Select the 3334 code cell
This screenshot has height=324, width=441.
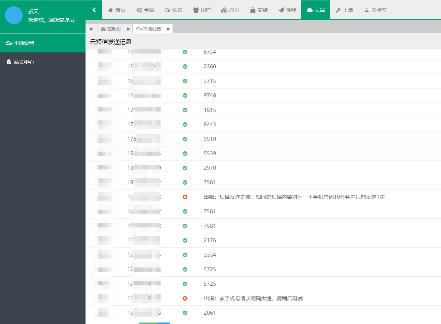click(210, 255)
